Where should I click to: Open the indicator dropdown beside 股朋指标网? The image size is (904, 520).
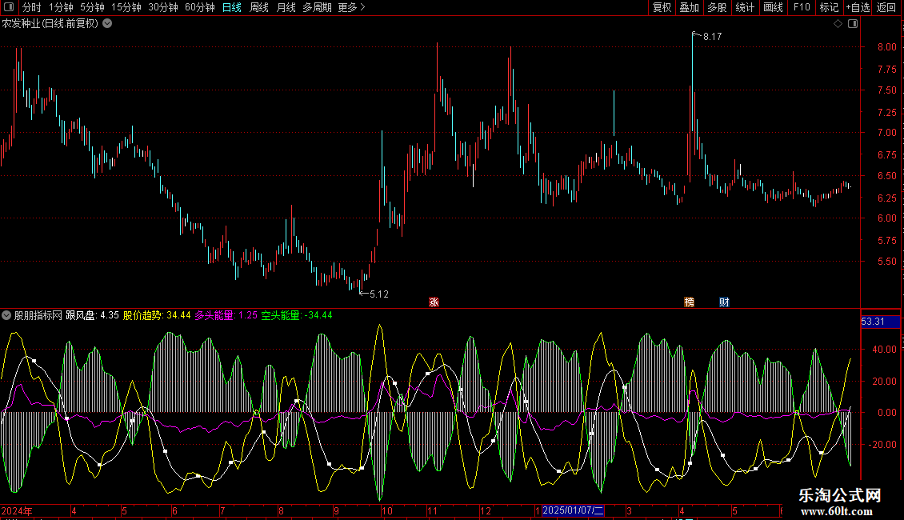6,315
